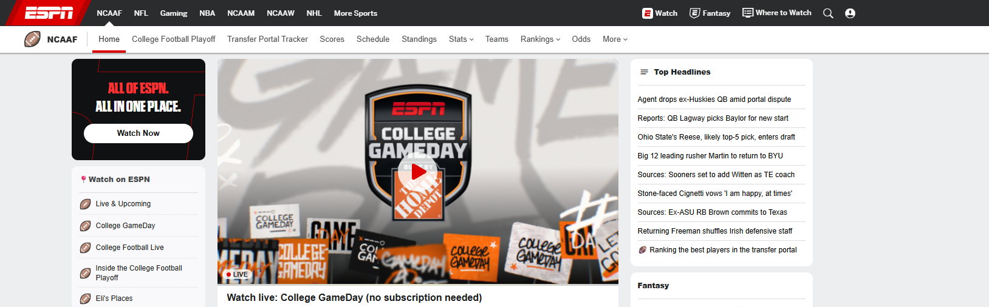Screen dimensions: 989x307
Task: Read Stone-faced Cignetti headline
Action: [x=715, y=194]
